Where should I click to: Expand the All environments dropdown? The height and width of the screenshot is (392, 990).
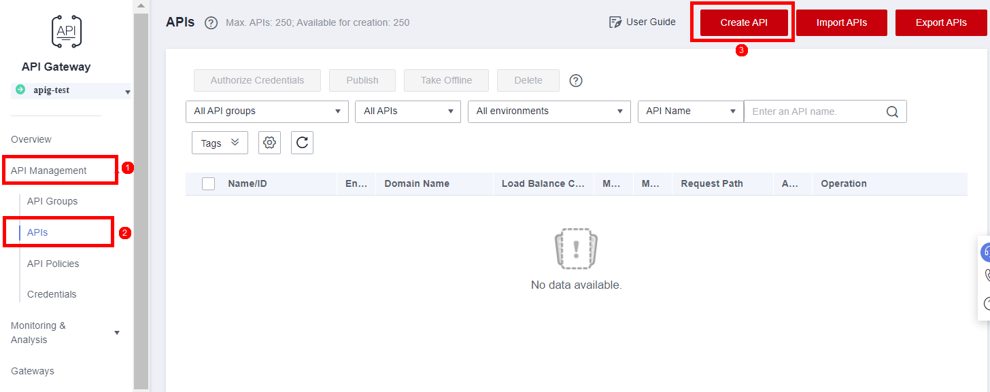549,111
